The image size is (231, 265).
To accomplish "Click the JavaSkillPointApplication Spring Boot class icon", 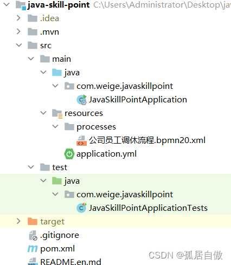I will 82,100.
